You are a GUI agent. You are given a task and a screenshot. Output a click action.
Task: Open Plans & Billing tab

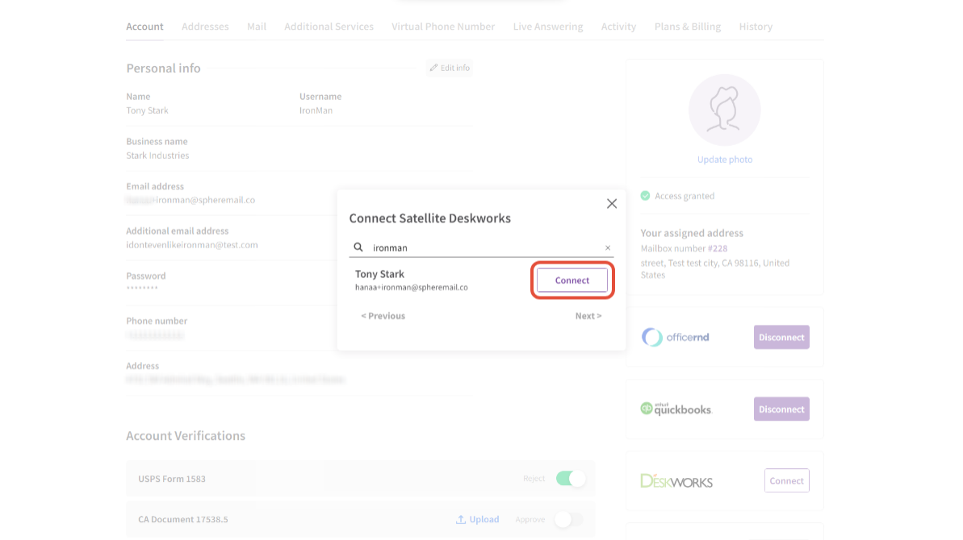click(x=687, y=27)
